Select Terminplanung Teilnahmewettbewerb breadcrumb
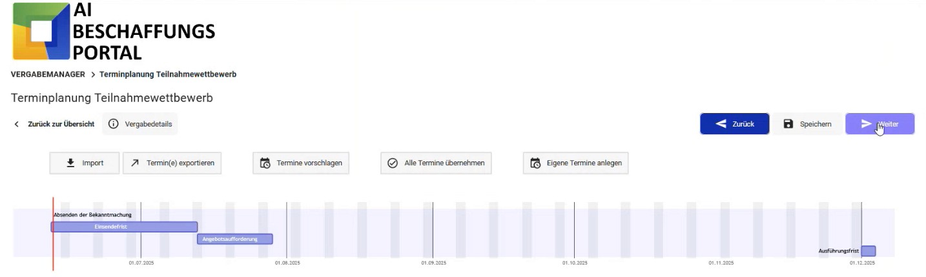The image size is (926, 277). click(168, 74)
